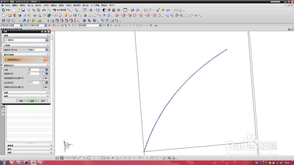Collapse the 类型 section
The width and height of the screenshot is (294, 165).
tap(48, 35)
